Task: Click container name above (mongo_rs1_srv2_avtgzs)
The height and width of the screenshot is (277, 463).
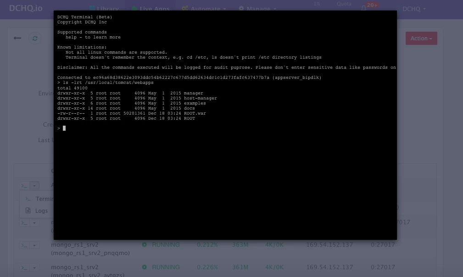Action: click(x=75, y=267)
